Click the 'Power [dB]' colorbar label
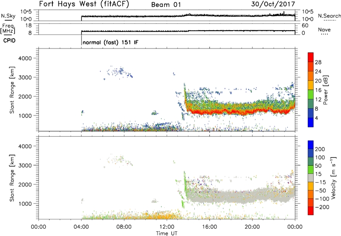 click(x=325, y=90)
